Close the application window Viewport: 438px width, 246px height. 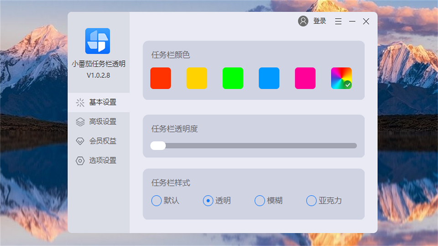pos(366,21)
